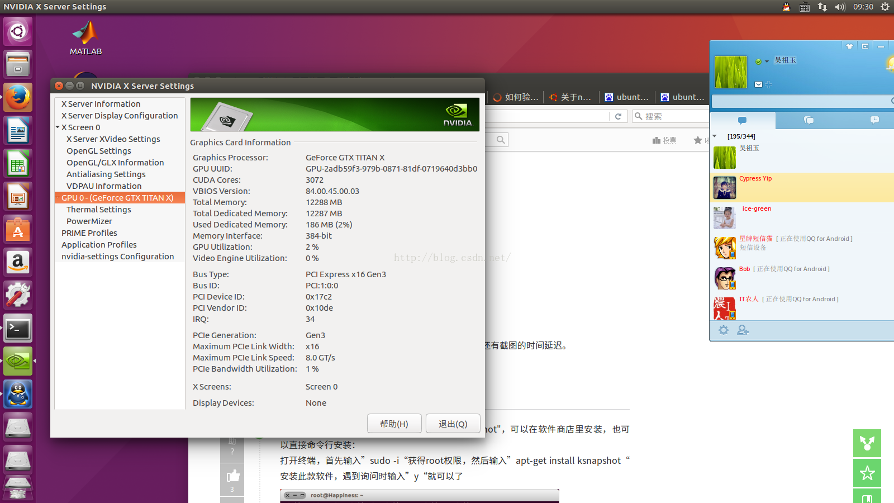The height and width of the screenshot is (503, 894).
Task: Open LibreOffice Writer from launcher
Action: [18, 130]
